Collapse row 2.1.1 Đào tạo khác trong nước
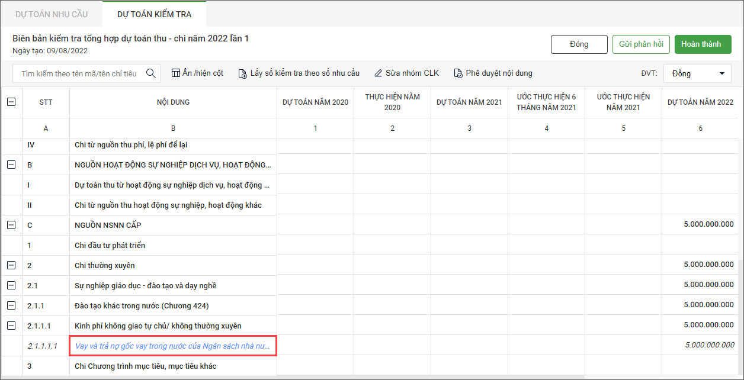 [x=11, y=305]
